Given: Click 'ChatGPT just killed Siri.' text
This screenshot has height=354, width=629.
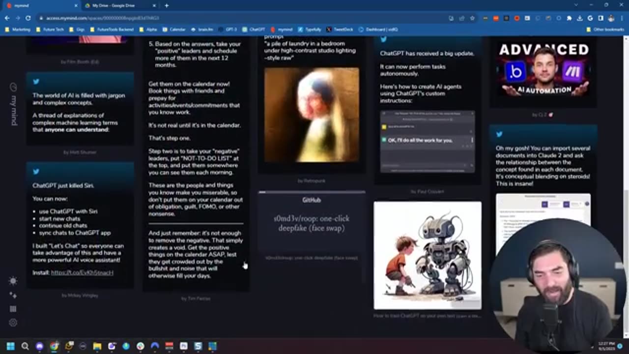Looking at the screenshot, I should (x=63, y=185).
